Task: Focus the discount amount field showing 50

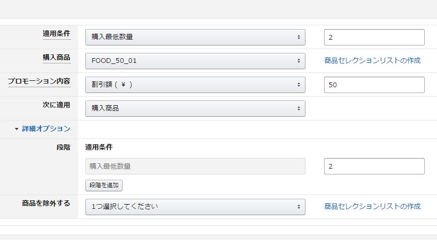Action: pyautogui.click(x=374, y=85)
